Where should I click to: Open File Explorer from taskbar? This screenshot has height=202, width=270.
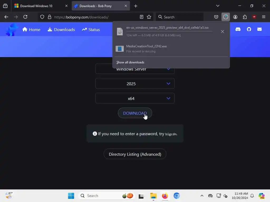153,196
